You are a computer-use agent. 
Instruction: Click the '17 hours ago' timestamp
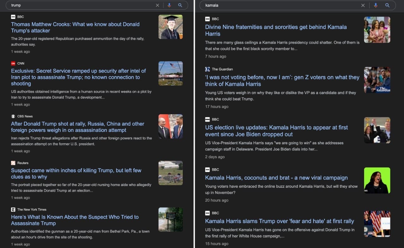pos(217,107)
